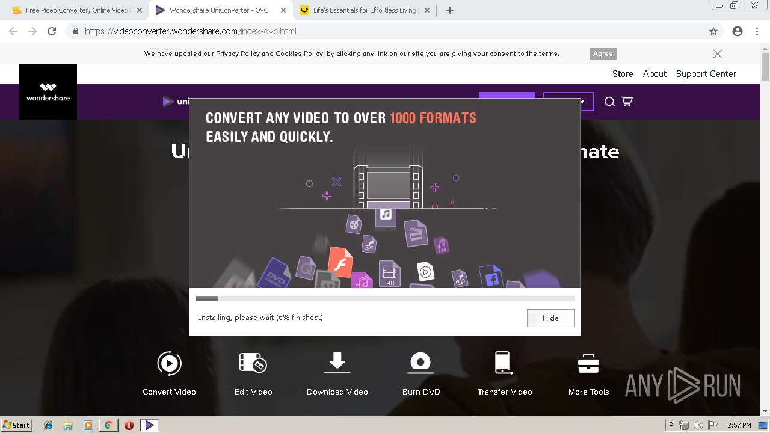
Task: Click the site search magnifier icon
Action: pos(609,102)
